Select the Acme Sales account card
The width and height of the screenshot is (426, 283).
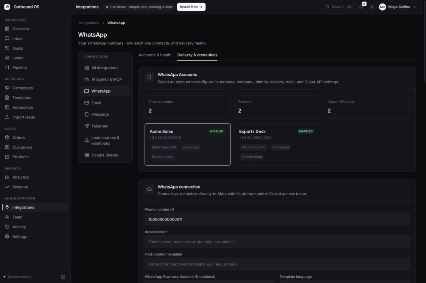click(x=188, y=144)
